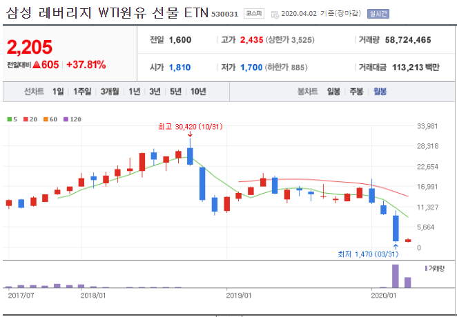Click the 2018/01 axis label
This screenshot has width=457, height=317.
coord(93,296)
